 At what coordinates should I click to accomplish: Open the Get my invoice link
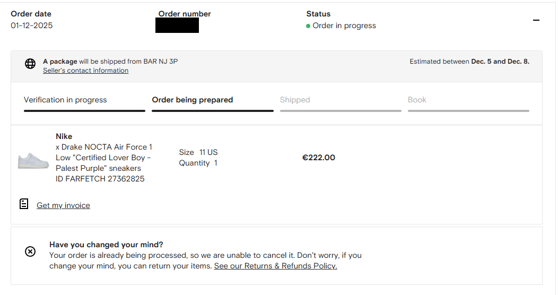point(63,205)
